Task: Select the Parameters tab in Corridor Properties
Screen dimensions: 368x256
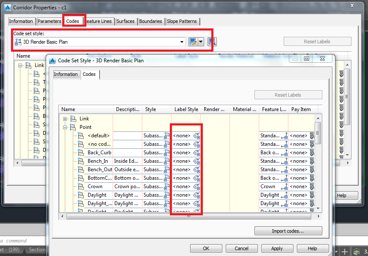Action: (50, 21)
